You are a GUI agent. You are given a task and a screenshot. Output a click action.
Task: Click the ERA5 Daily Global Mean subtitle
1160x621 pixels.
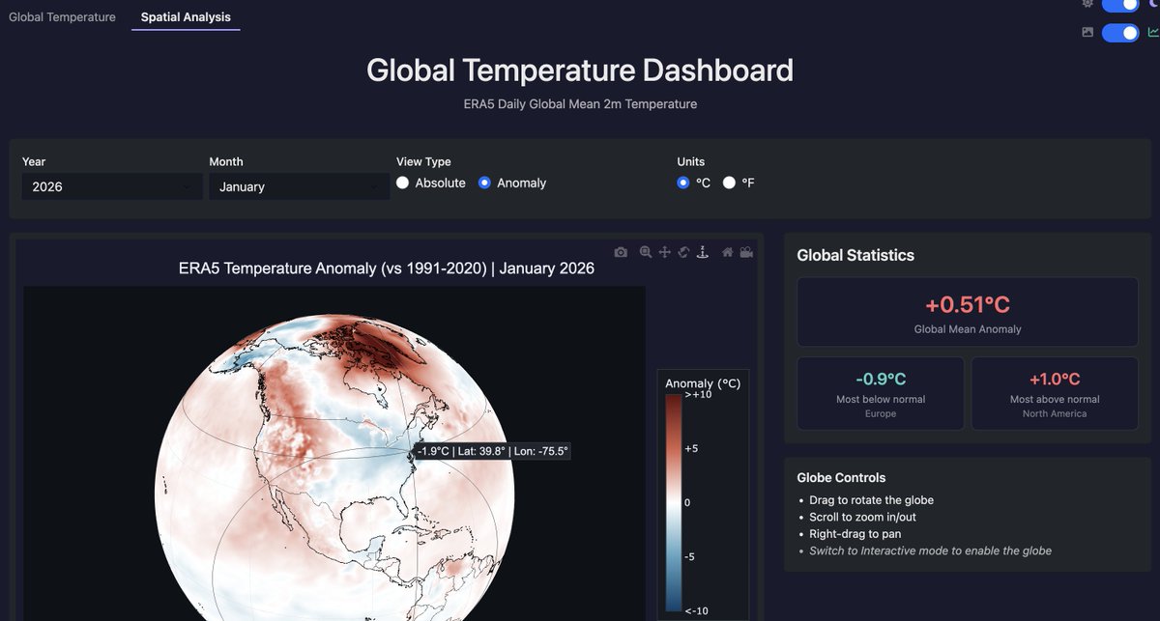(x=580, y=103)
